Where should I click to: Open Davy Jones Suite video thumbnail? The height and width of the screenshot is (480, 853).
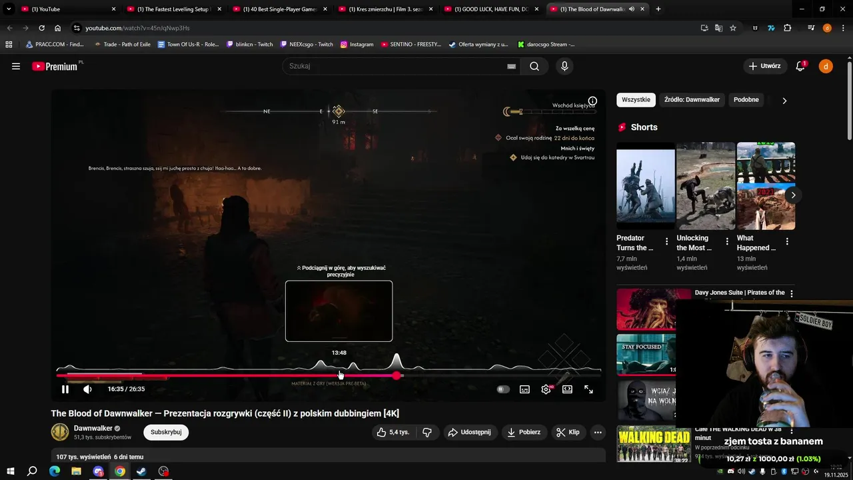point(654,309)
